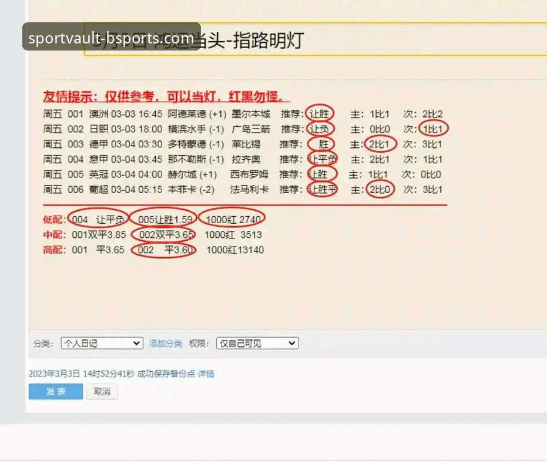Select the row 002 team 横滨水手 (-1)
The width and height of the screenshot is (547, 461).
click(x=196, y=129)
